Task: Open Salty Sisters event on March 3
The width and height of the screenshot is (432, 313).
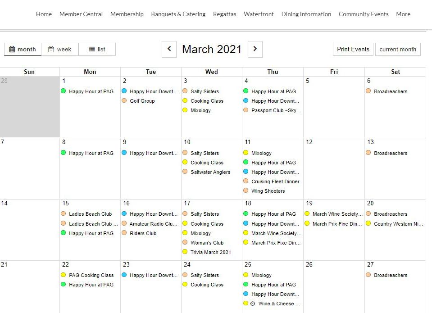Action: pos(205,91)
